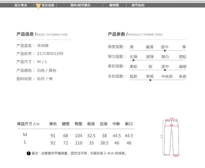205x168 pixels.
Task: Click the 裤长 column header
Action: tap(53, 124)
